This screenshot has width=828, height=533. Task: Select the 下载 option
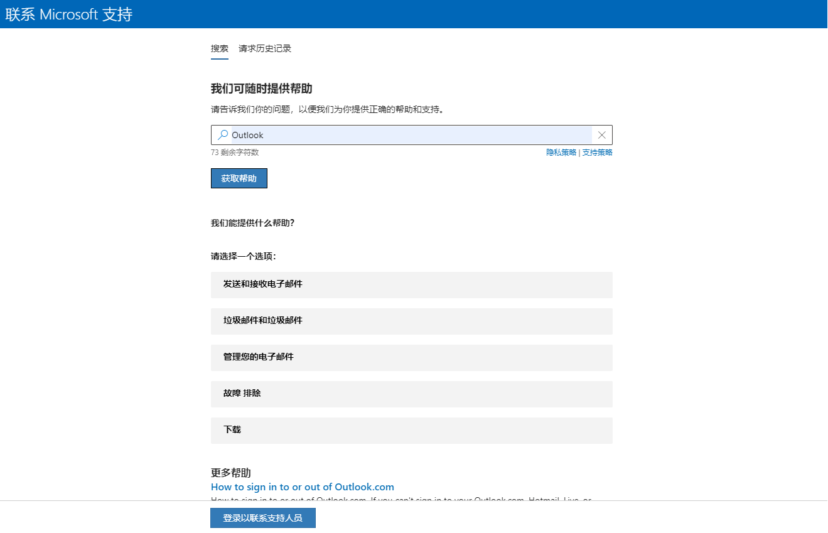tap(412, 430)
